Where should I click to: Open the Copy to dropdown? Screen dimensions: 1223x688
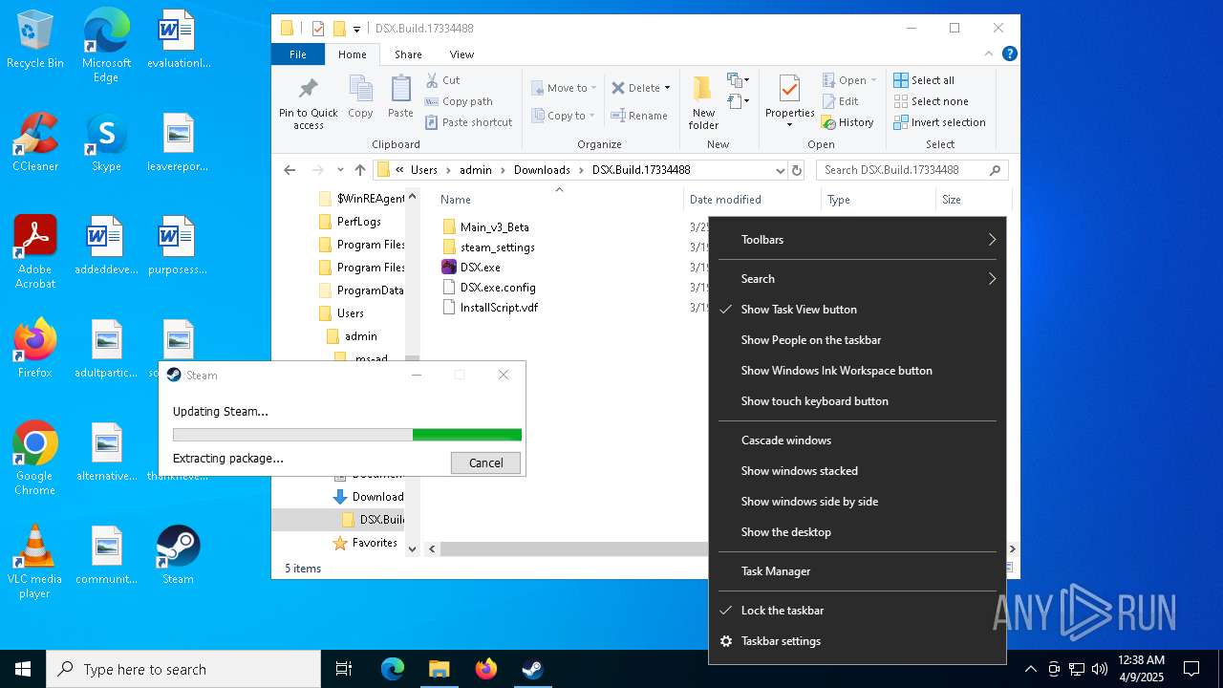pos(564,116)
